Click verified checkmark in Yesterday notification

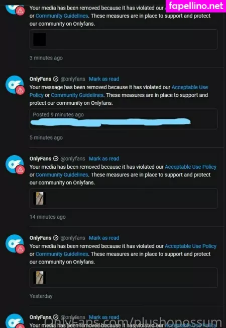[x=56, y=238]
